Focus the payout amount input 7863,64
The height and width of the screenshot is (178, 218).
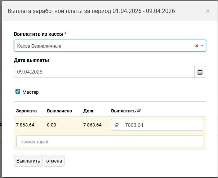[163, 125]
